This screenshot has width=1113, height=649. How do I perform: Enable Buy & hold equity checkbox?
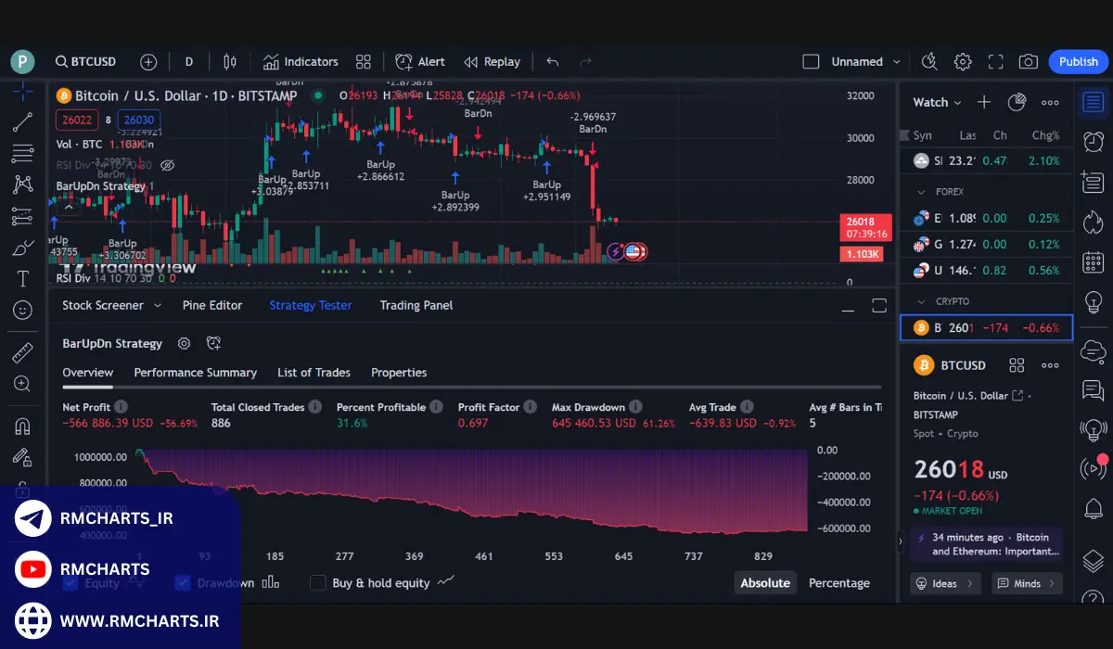pyautogui.click(x=318, y=583)
